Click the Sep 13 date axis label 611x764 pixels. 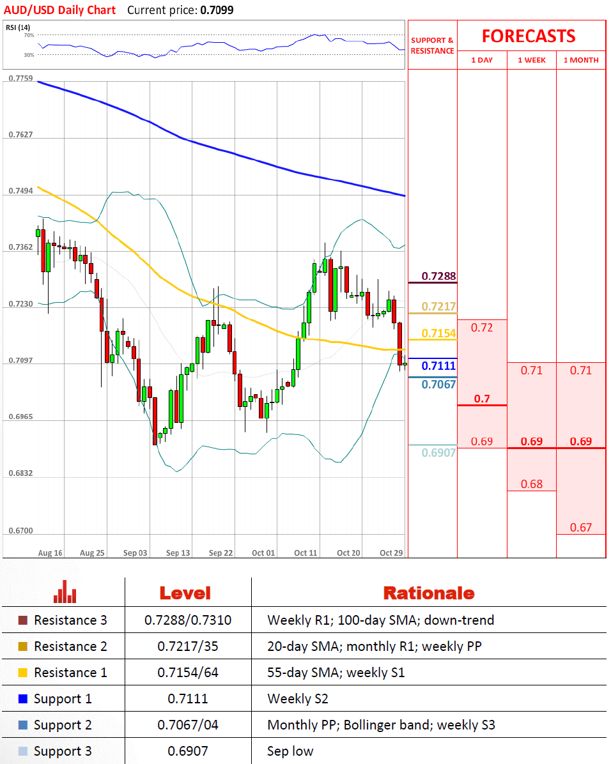pos(178,553)
